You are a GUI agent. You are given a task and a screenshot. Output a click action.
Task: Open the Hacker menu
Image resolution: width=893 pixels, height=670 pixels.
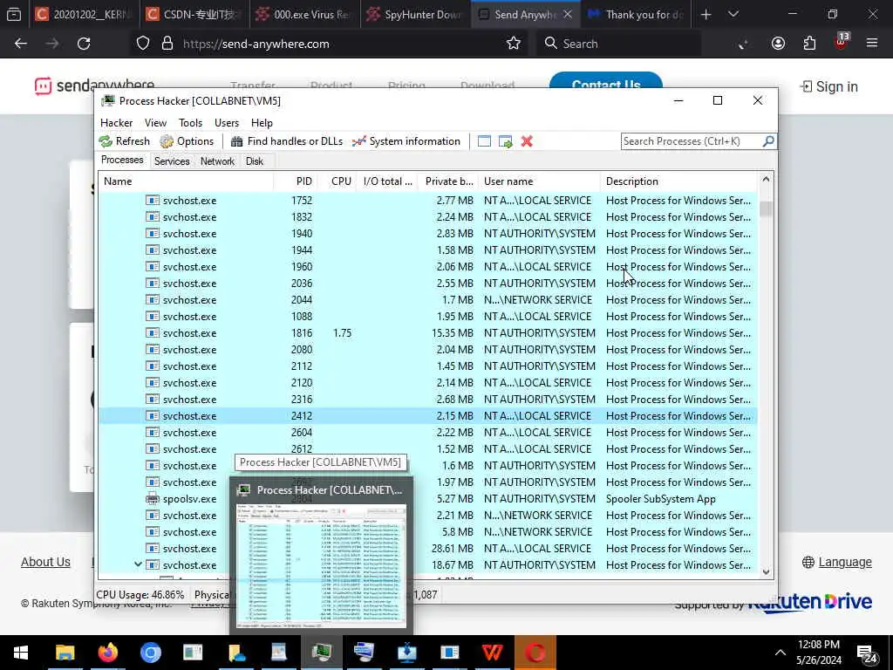pyautogui.click(x=116, y=123)
